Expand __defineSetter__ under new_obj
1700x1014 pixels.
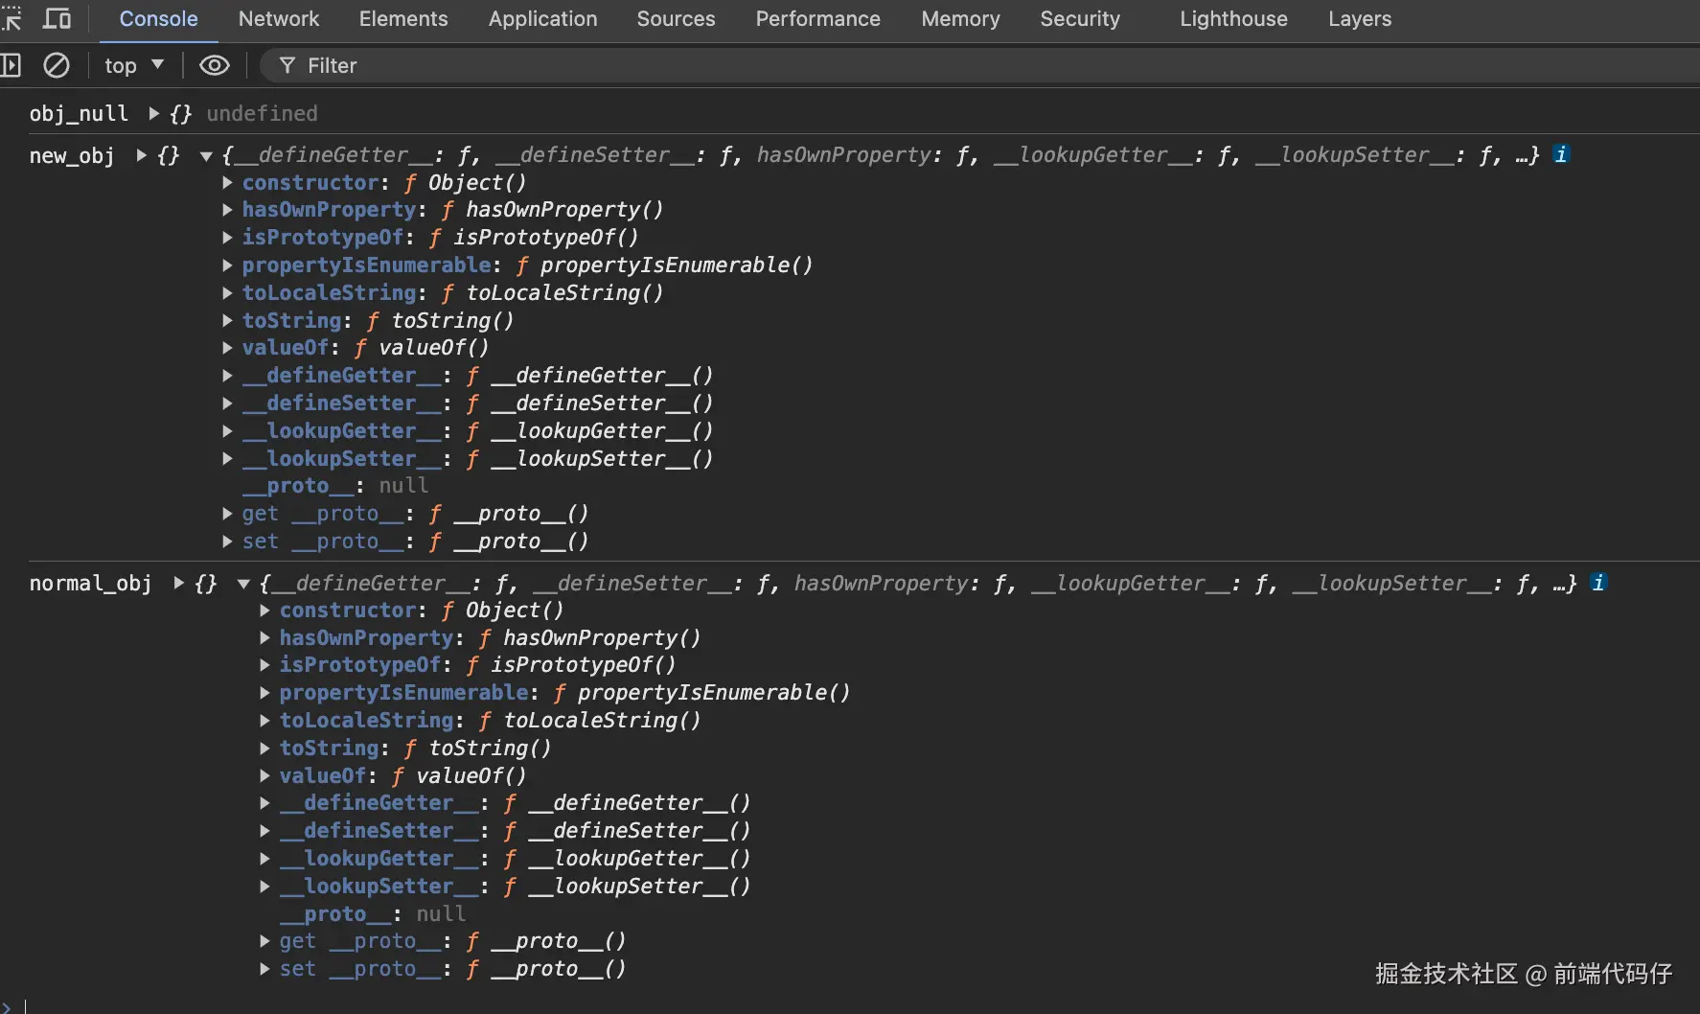coord(227,403)
